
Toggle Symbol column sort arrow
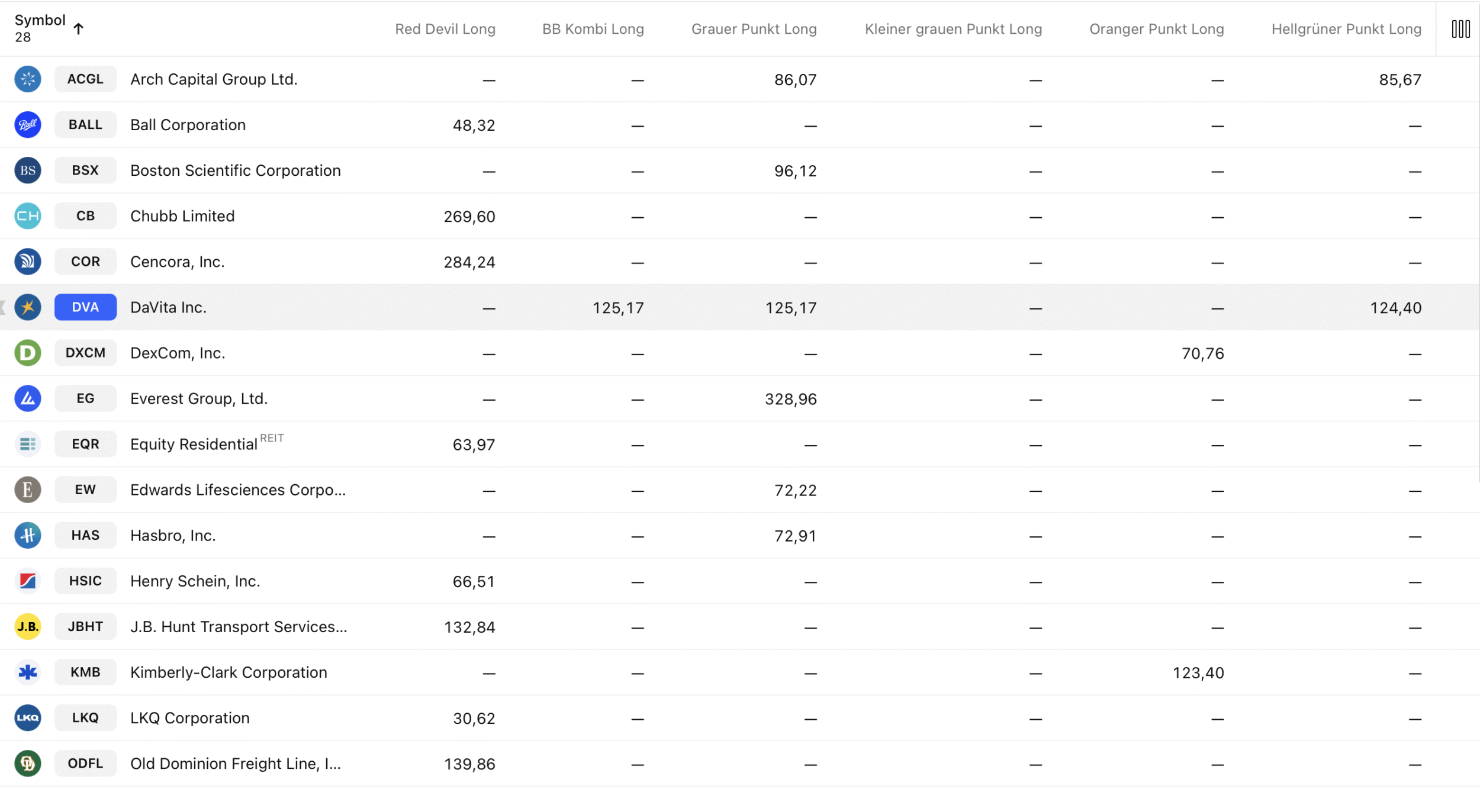(x=78, y=28)
